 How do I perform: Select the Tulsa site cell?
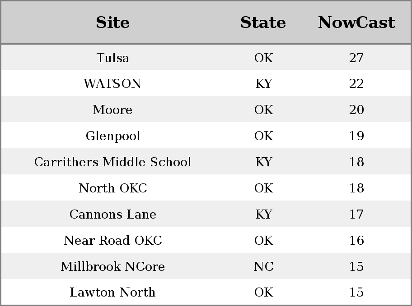coord(113,58)
